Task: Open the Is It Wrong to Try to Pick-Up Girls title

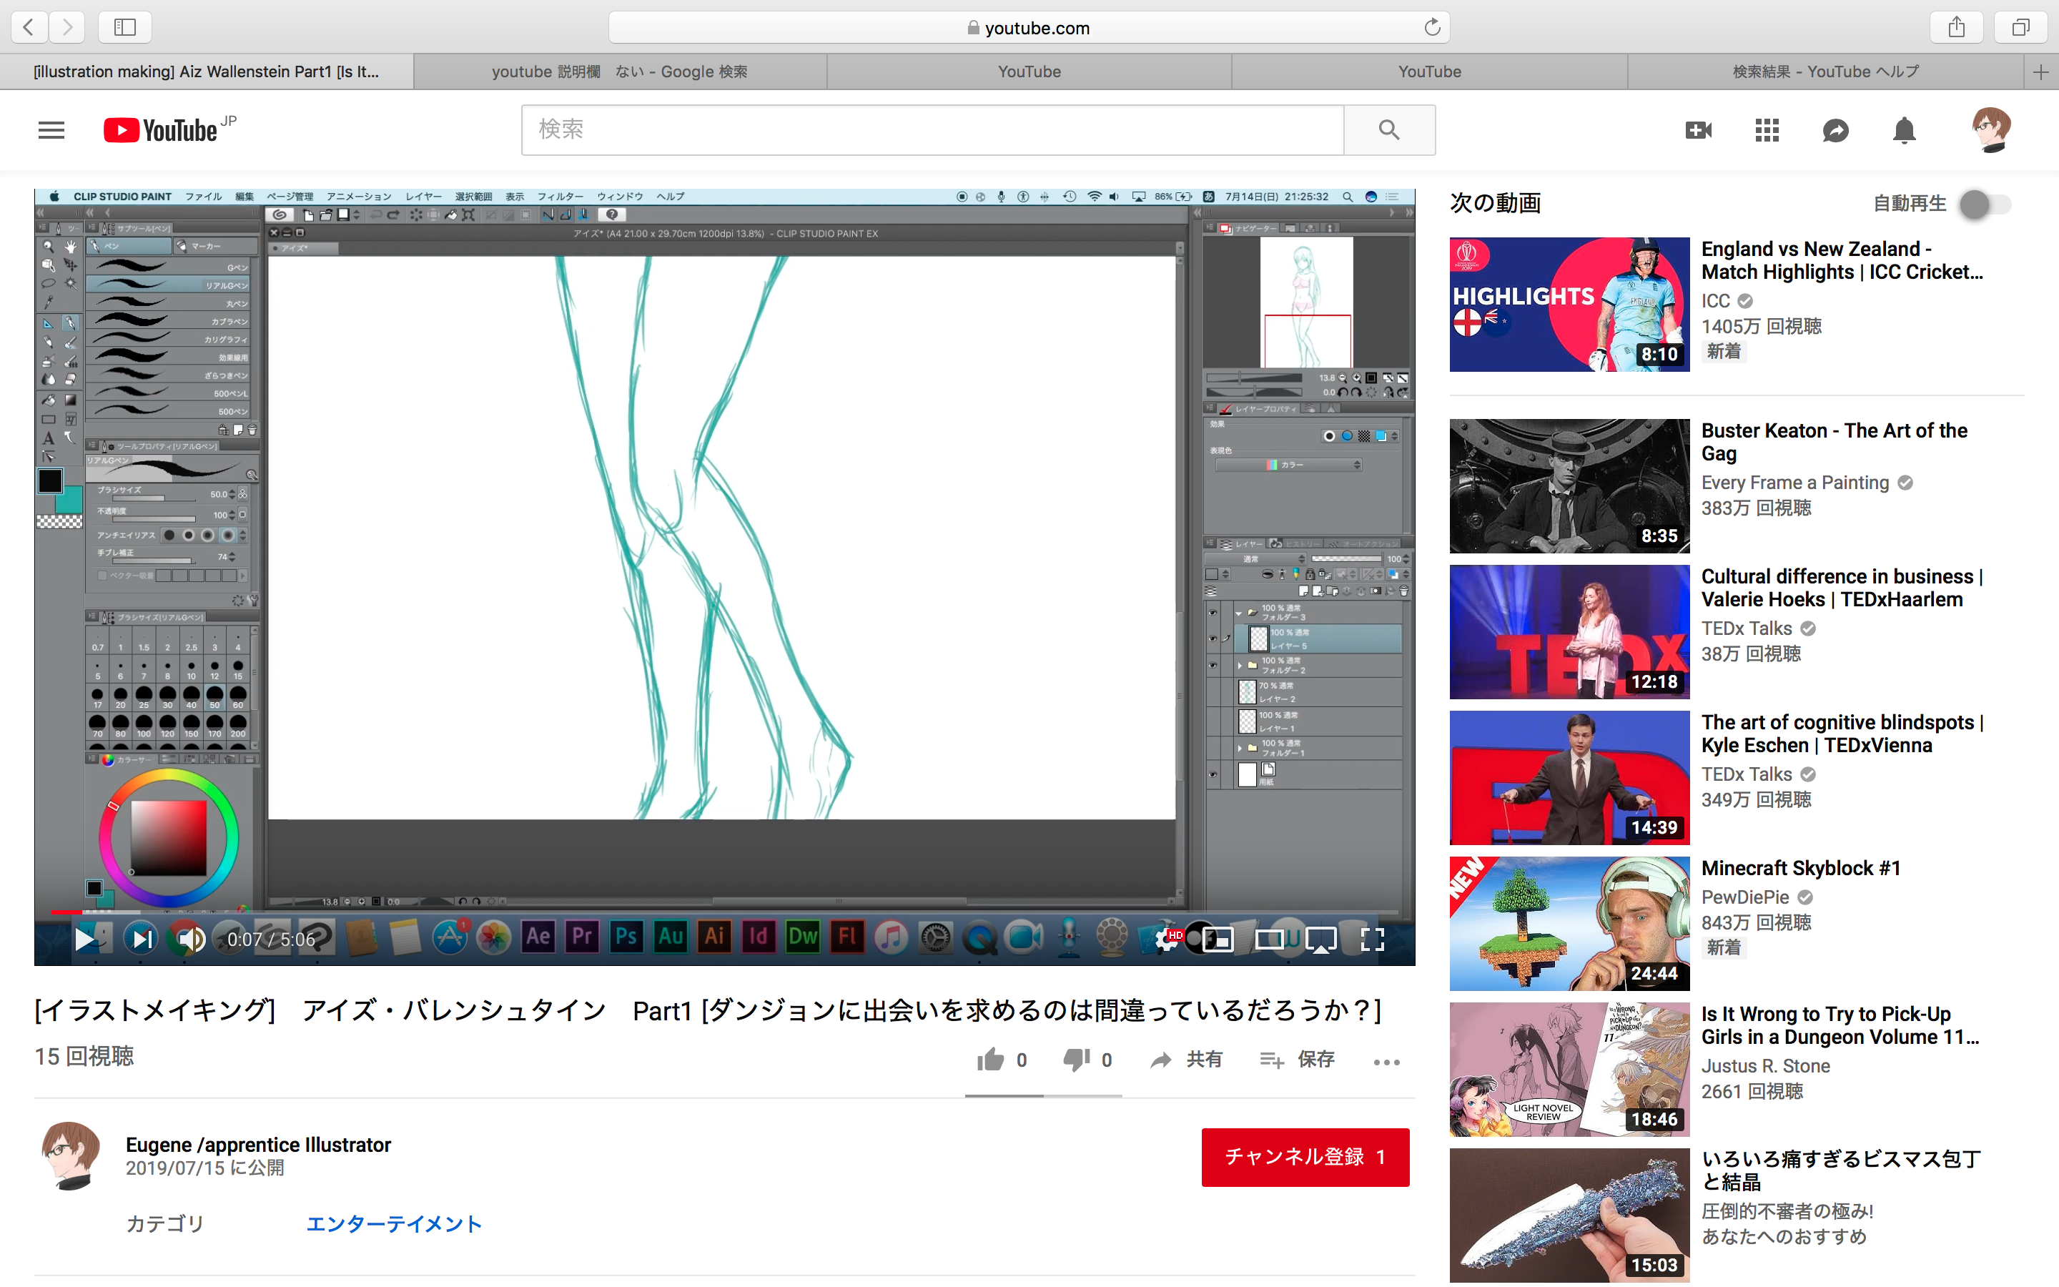Action: [x=1840, y=1026]
